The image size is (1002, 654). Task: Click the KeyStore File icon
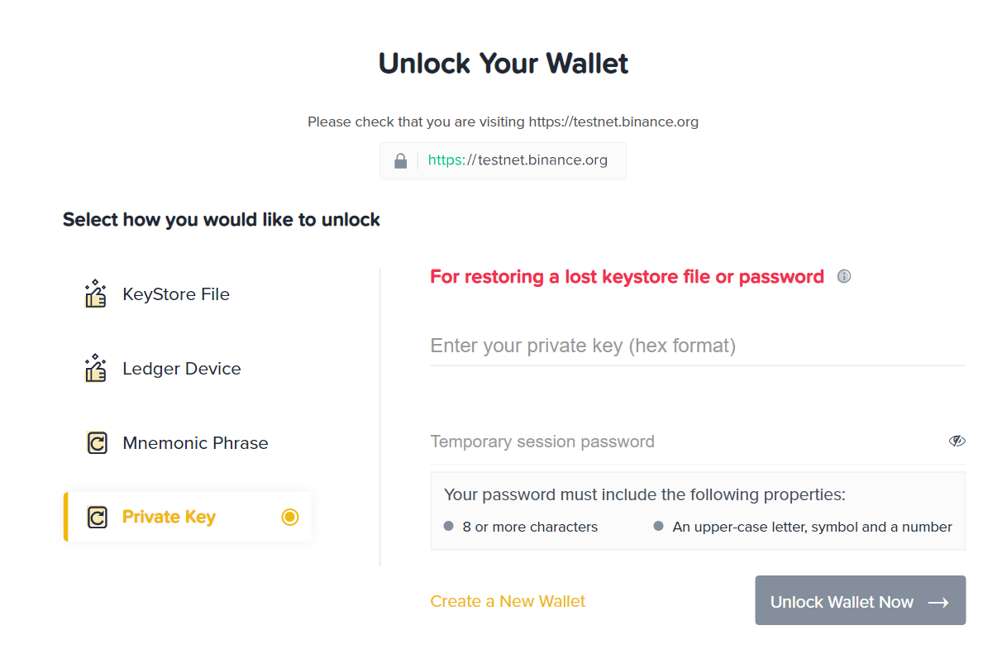(95, 293)
